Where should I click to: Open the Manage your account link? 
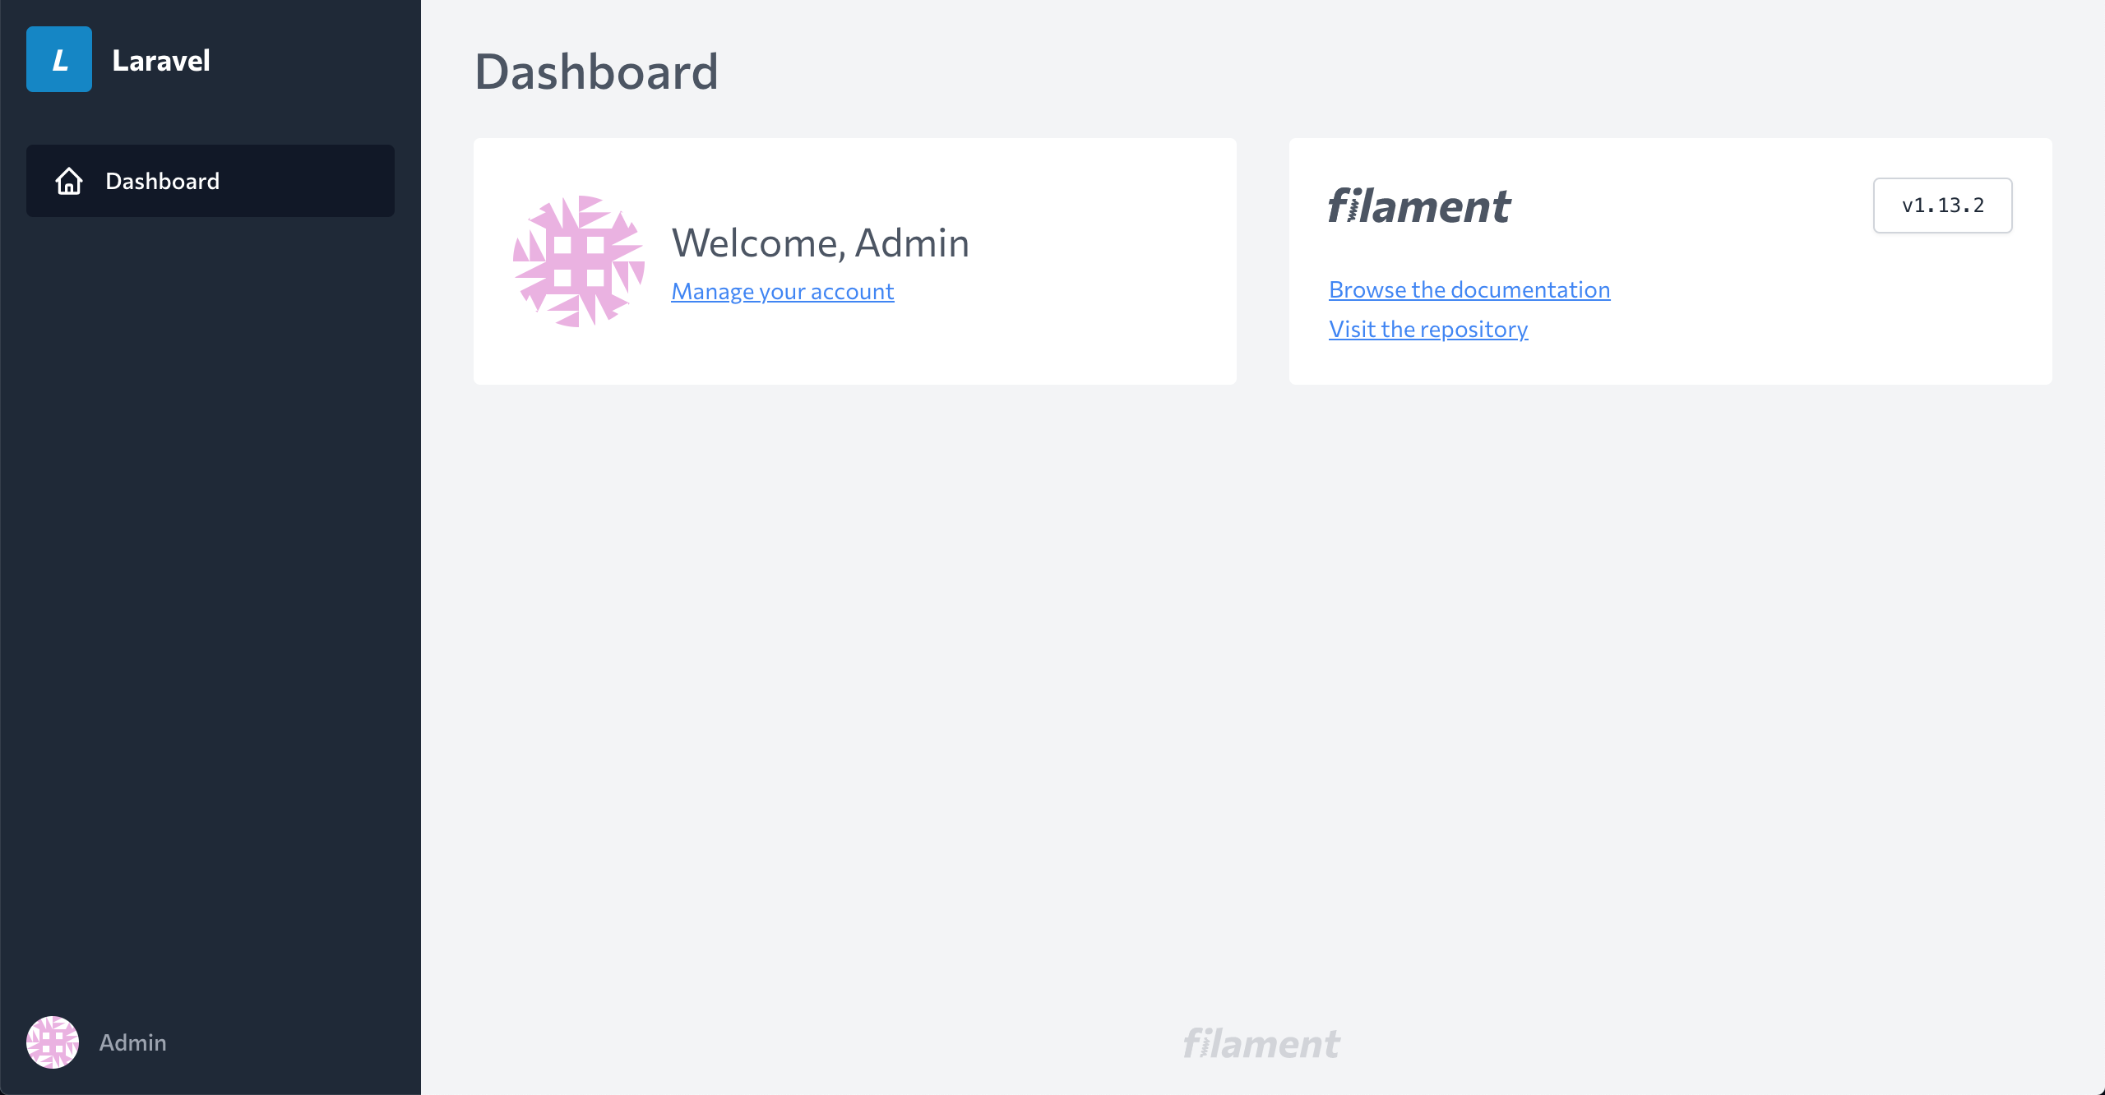coord(782,291)
